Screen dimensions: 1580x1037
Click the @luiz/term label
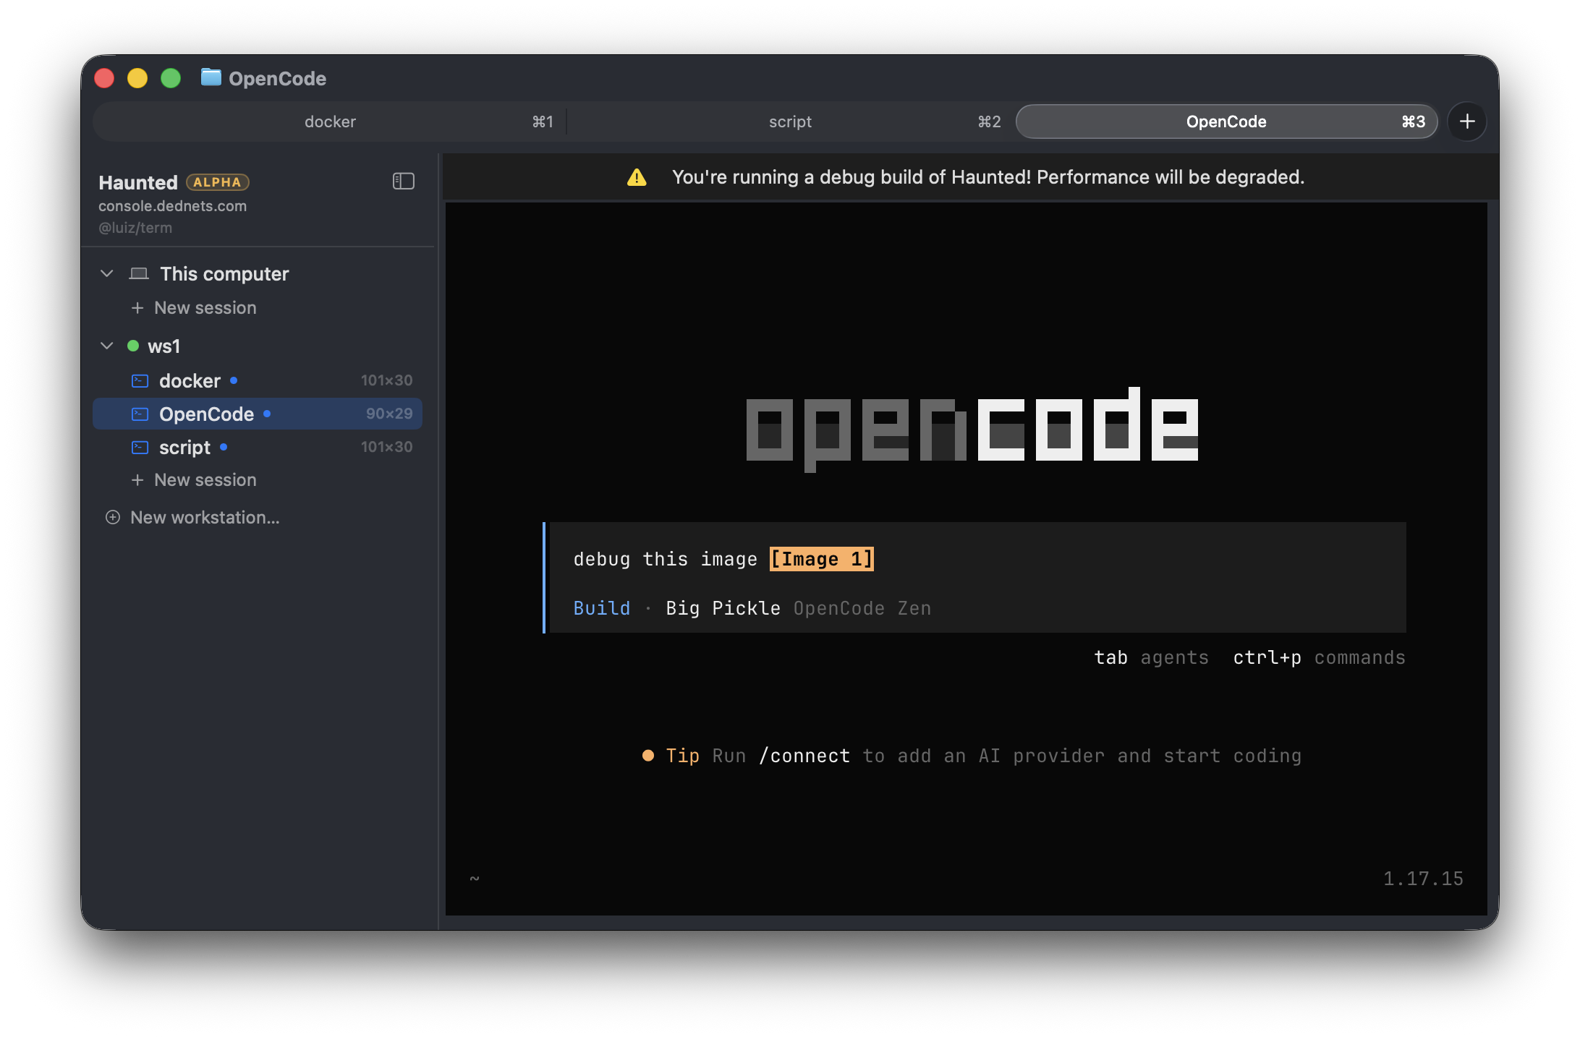[x=135, y=228]
